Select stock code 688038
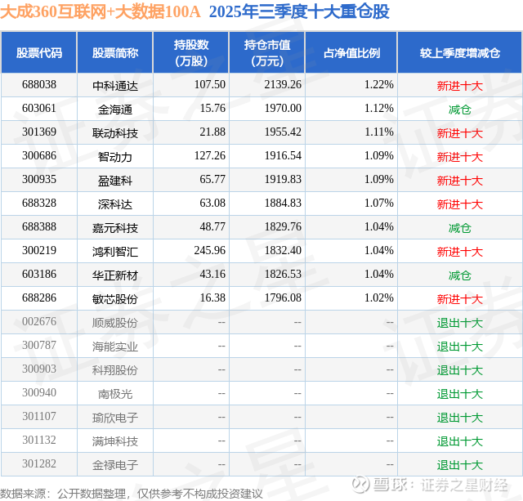Image resolution: width=523 pixels, height=501 pixels. [x=39, y=84]
